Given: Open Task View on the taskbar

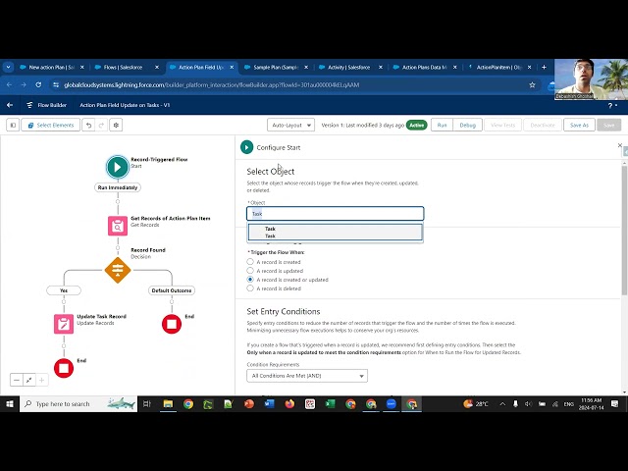Looking at the screenshot, I should (147, 404).
